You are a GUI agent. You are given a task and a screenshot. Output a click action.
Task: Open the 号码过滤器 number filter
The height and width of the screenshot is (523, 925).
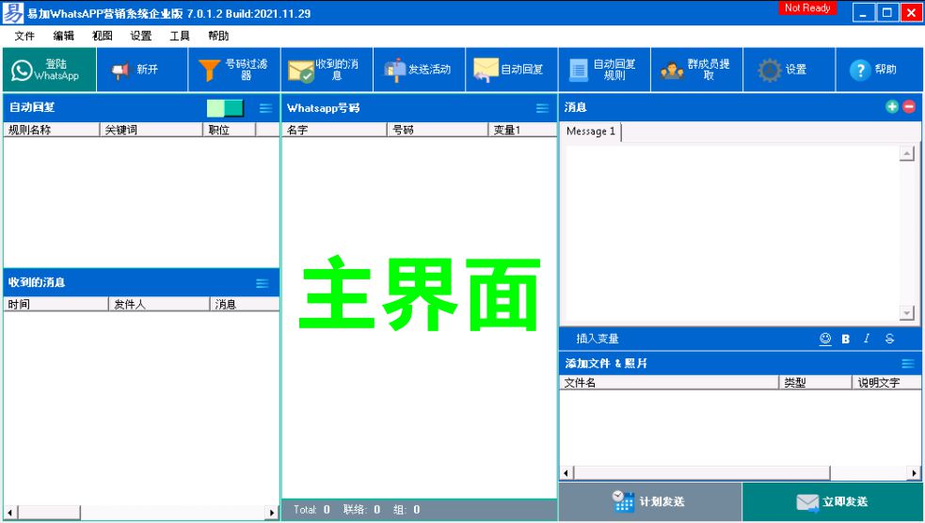coord(235,70)
